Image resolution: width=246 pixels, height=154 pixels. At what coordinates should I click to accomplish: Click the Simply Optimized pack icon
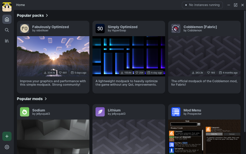(100, 28)
